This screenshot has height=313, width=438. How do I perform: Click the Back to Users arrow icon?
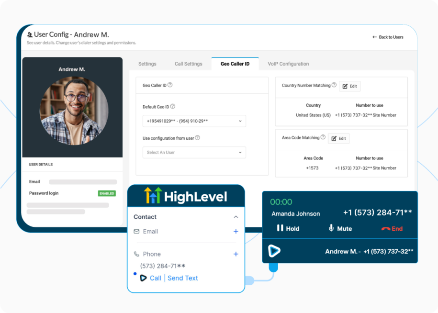[375, 37]
